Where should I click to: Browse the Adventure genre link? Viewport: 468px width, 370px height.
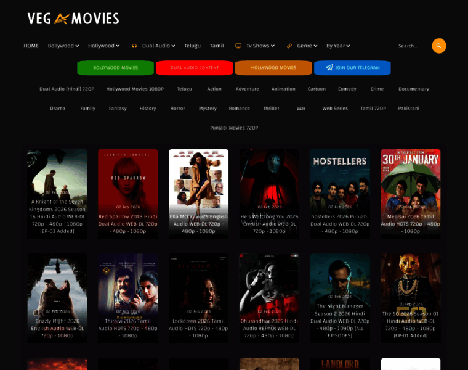click(x=248, y=89)
